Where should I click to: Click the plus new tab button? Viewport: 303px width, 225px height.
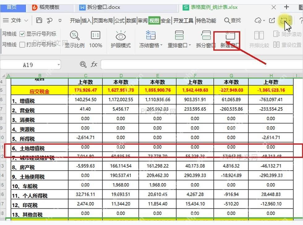(286, 7)
